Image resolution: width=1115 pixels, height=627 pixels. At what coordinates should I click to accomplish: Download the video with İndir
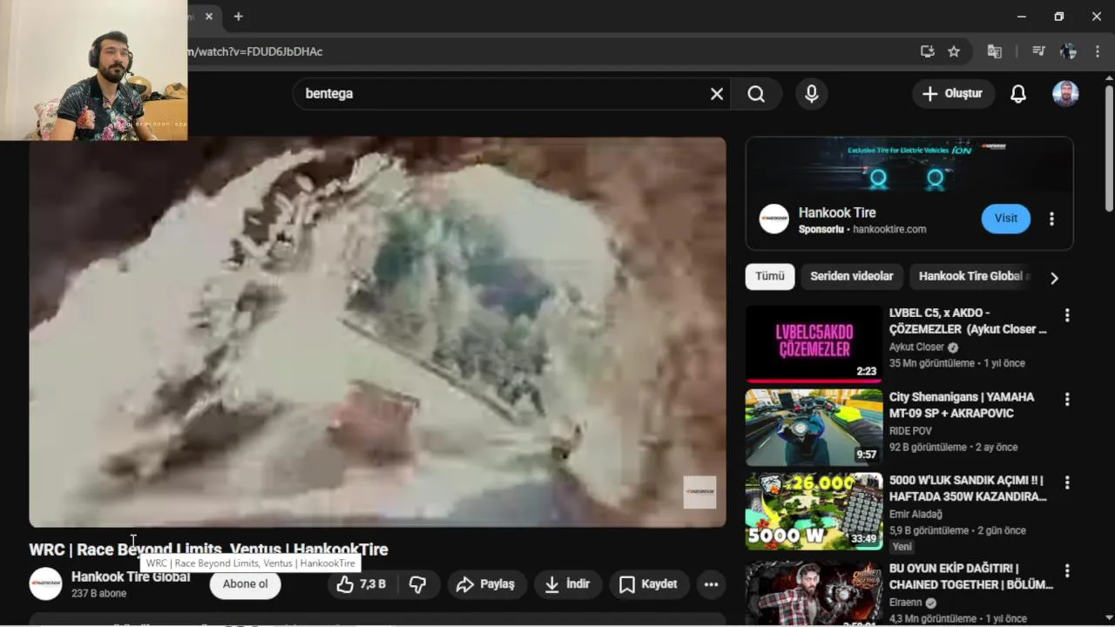(x=567, y=584)
